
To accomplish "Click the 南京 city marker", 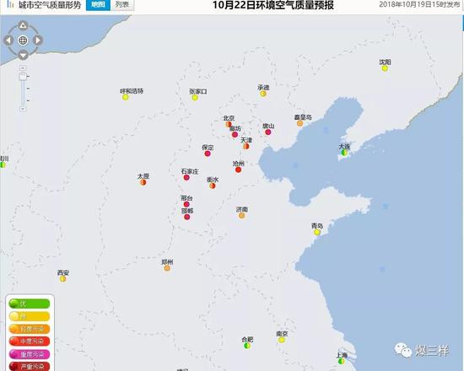I will (282, 340).
